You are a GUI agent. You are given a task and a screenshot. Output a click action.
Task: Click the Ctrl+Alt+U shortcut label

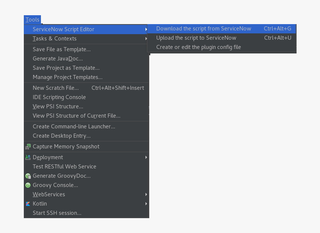point(278,38)
